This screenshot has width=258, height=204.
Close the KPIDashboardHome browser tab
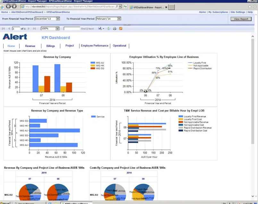[x=166, y=7]
